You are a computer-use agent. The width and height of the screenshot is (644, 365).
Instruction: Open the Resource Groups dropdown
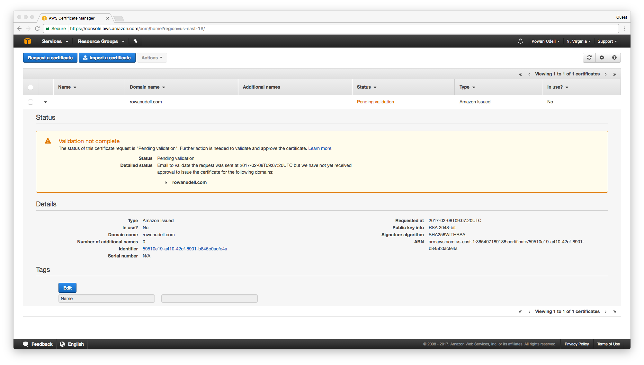[101, 41]
